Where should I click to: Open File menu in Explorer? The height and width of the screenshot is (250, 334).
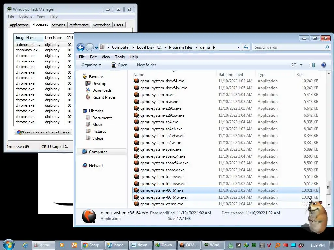click(x=82, y=57)
